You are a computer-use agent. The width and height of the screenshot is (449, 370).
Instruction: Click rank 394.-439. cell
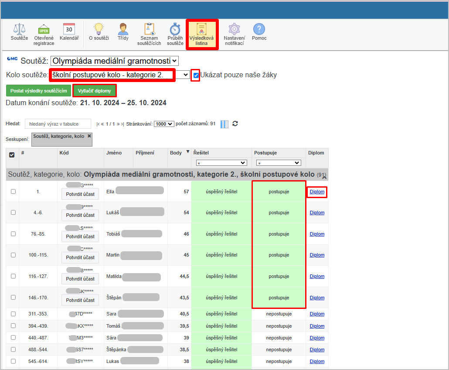[38, 326]
